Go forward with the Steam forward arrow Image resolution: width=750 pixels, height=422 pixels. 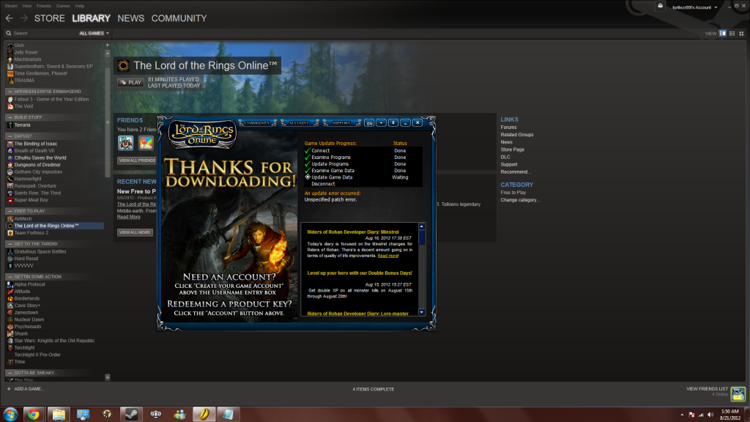[x=24, y=18]
